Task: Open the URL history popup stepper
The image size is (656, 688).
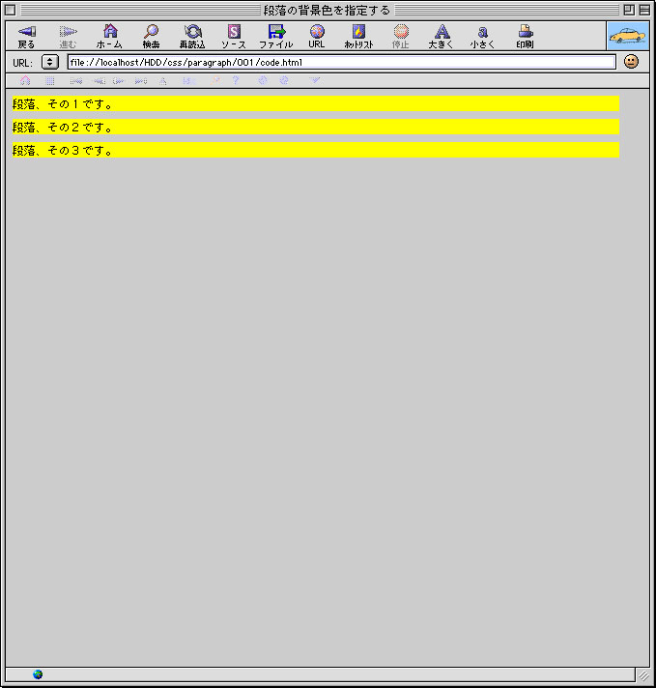Action: [x=50, y=62]
